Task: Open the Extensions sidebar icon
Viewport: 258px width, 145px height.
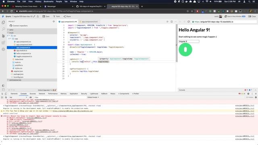Action: point(3,43)
